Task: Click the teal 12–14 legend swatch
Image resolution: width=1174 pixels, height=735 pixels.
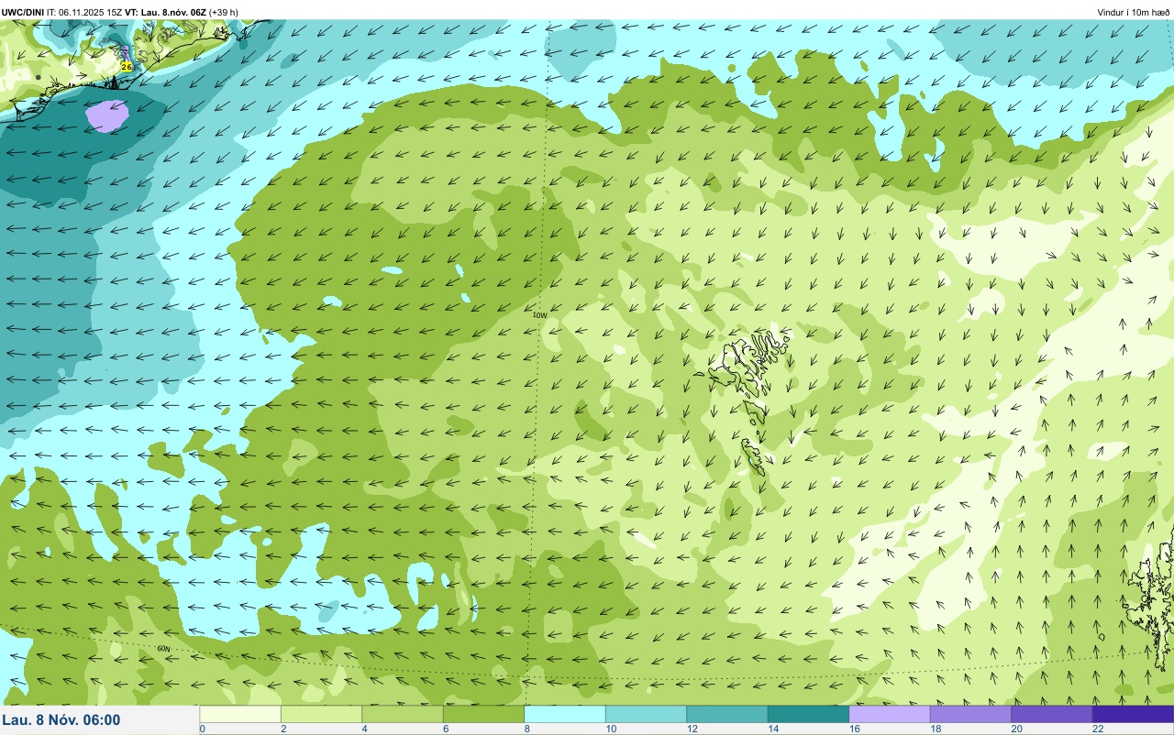Action: pos(727,714)
